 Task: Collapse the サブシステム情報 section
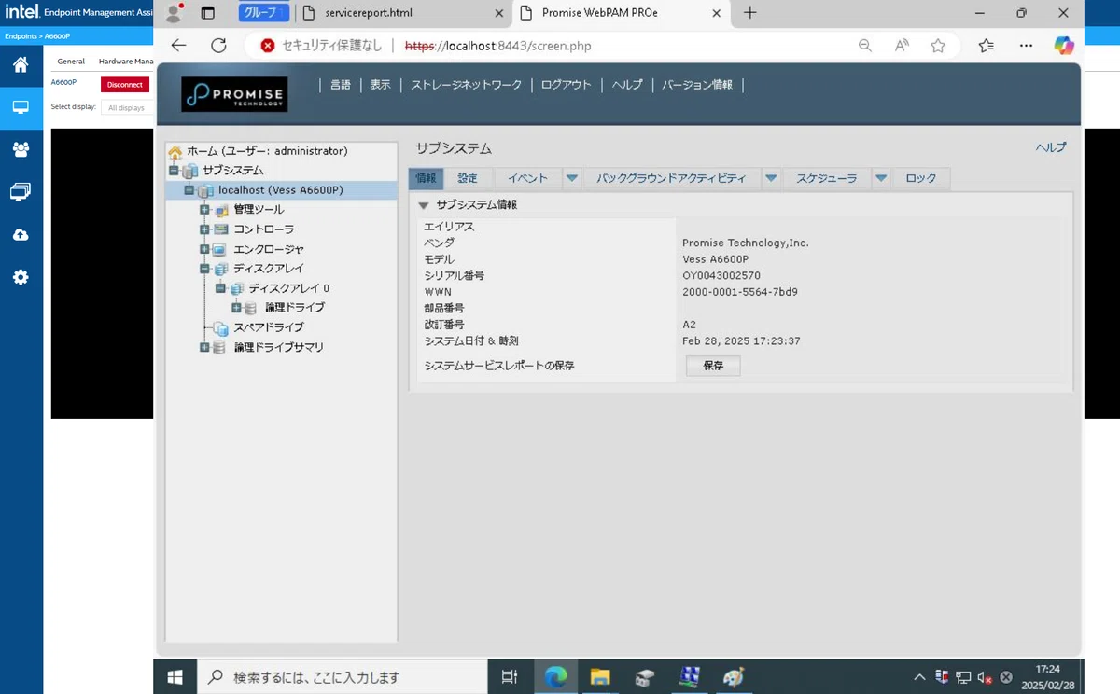[x=424, y=205]
